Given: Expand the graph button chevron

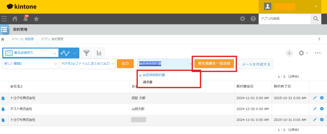Looking at the screenshot, I should click(74, 53).
